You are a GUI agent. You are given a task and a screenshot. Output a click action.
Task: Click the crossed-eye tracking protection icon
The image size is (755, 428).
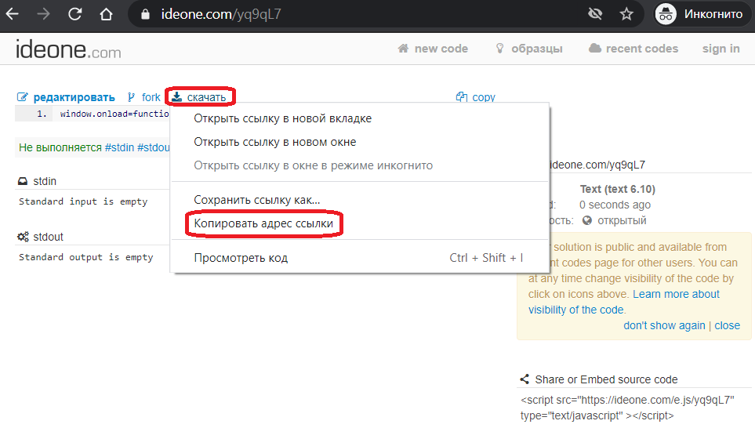click(595, 14)
